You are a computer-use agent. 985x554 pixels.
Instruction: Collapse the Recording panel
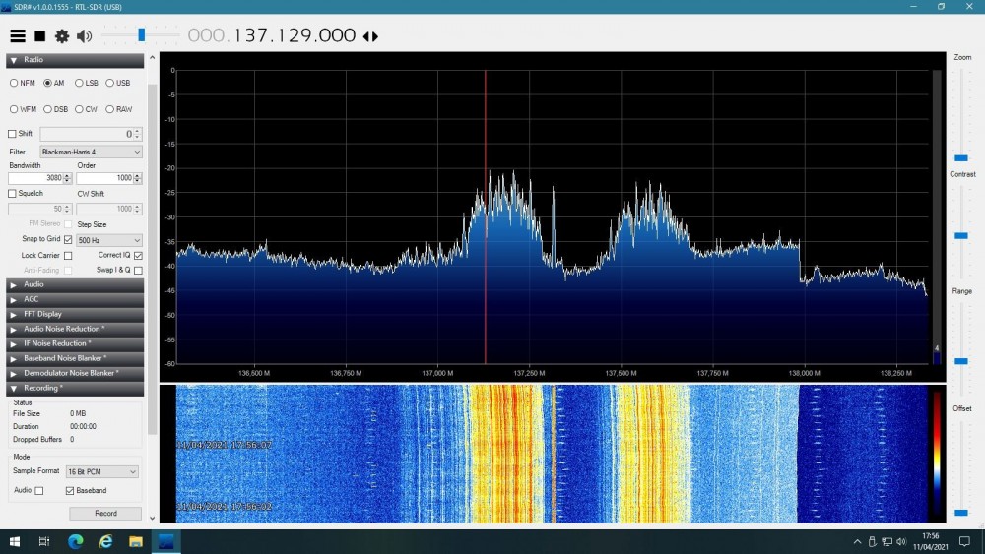(75, 389)
